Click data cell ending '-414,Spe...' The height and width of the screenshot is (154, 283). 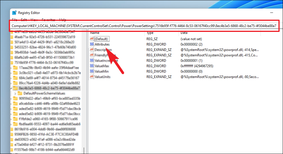tap(220, 50)
